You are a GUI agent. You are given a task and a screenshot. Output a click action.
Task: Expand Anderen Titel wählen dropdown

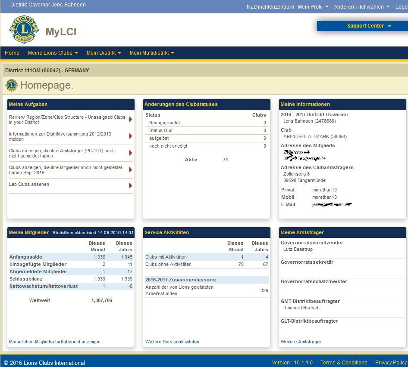coord(362,7)
